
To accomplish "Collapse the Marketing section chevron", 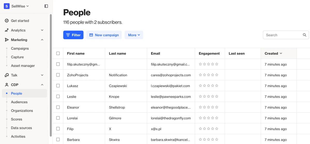I will coord(42,40).
